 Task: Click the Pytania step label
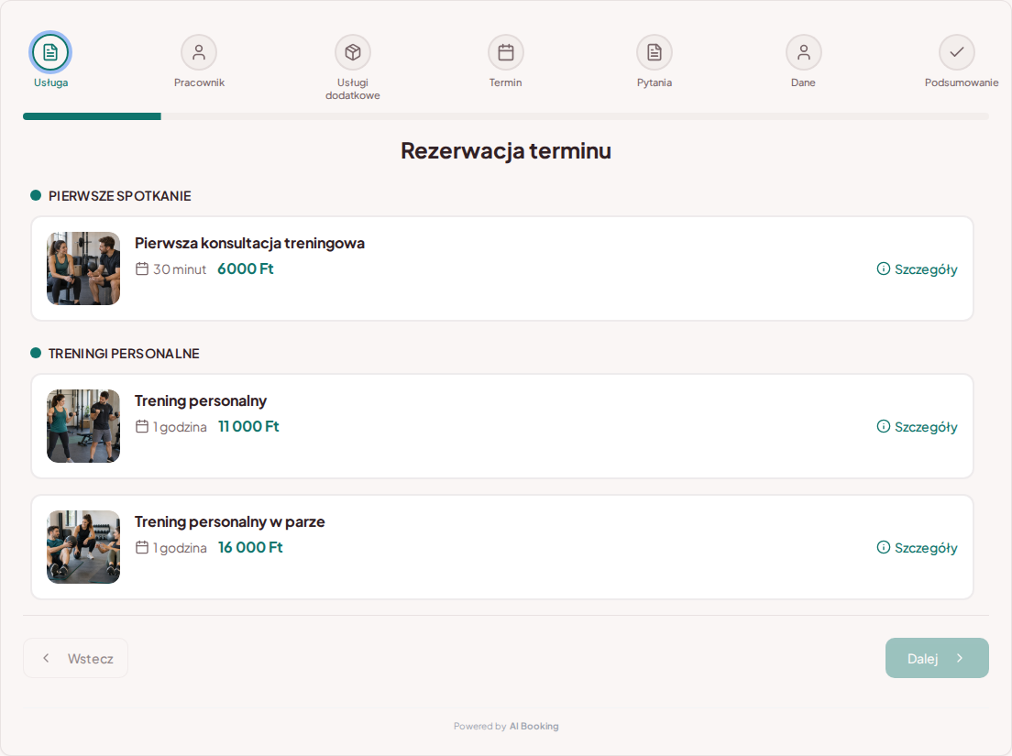point(654,82)
